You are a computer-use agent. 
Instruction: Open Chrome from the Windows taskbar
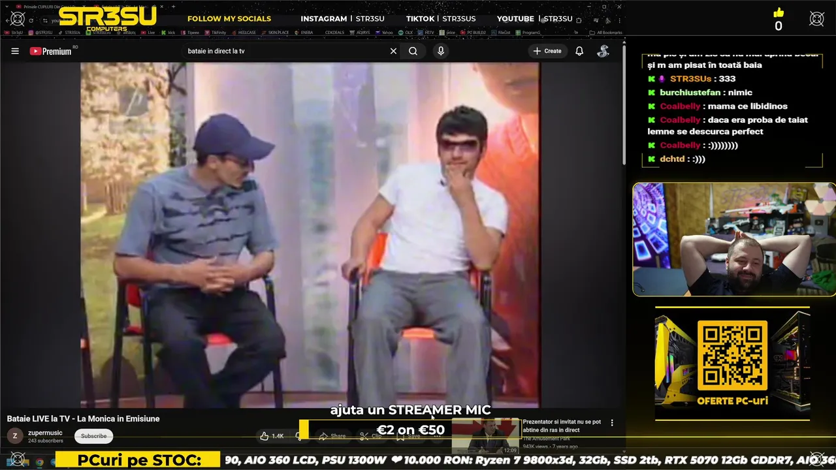coord(39,462)
